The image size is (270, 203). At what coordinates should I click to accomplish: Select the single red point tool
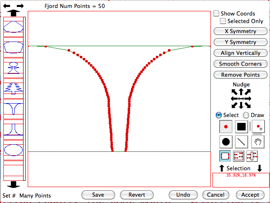pos(225,126)
